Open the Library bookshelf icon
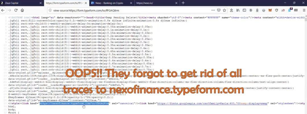 tap(238, 10)
